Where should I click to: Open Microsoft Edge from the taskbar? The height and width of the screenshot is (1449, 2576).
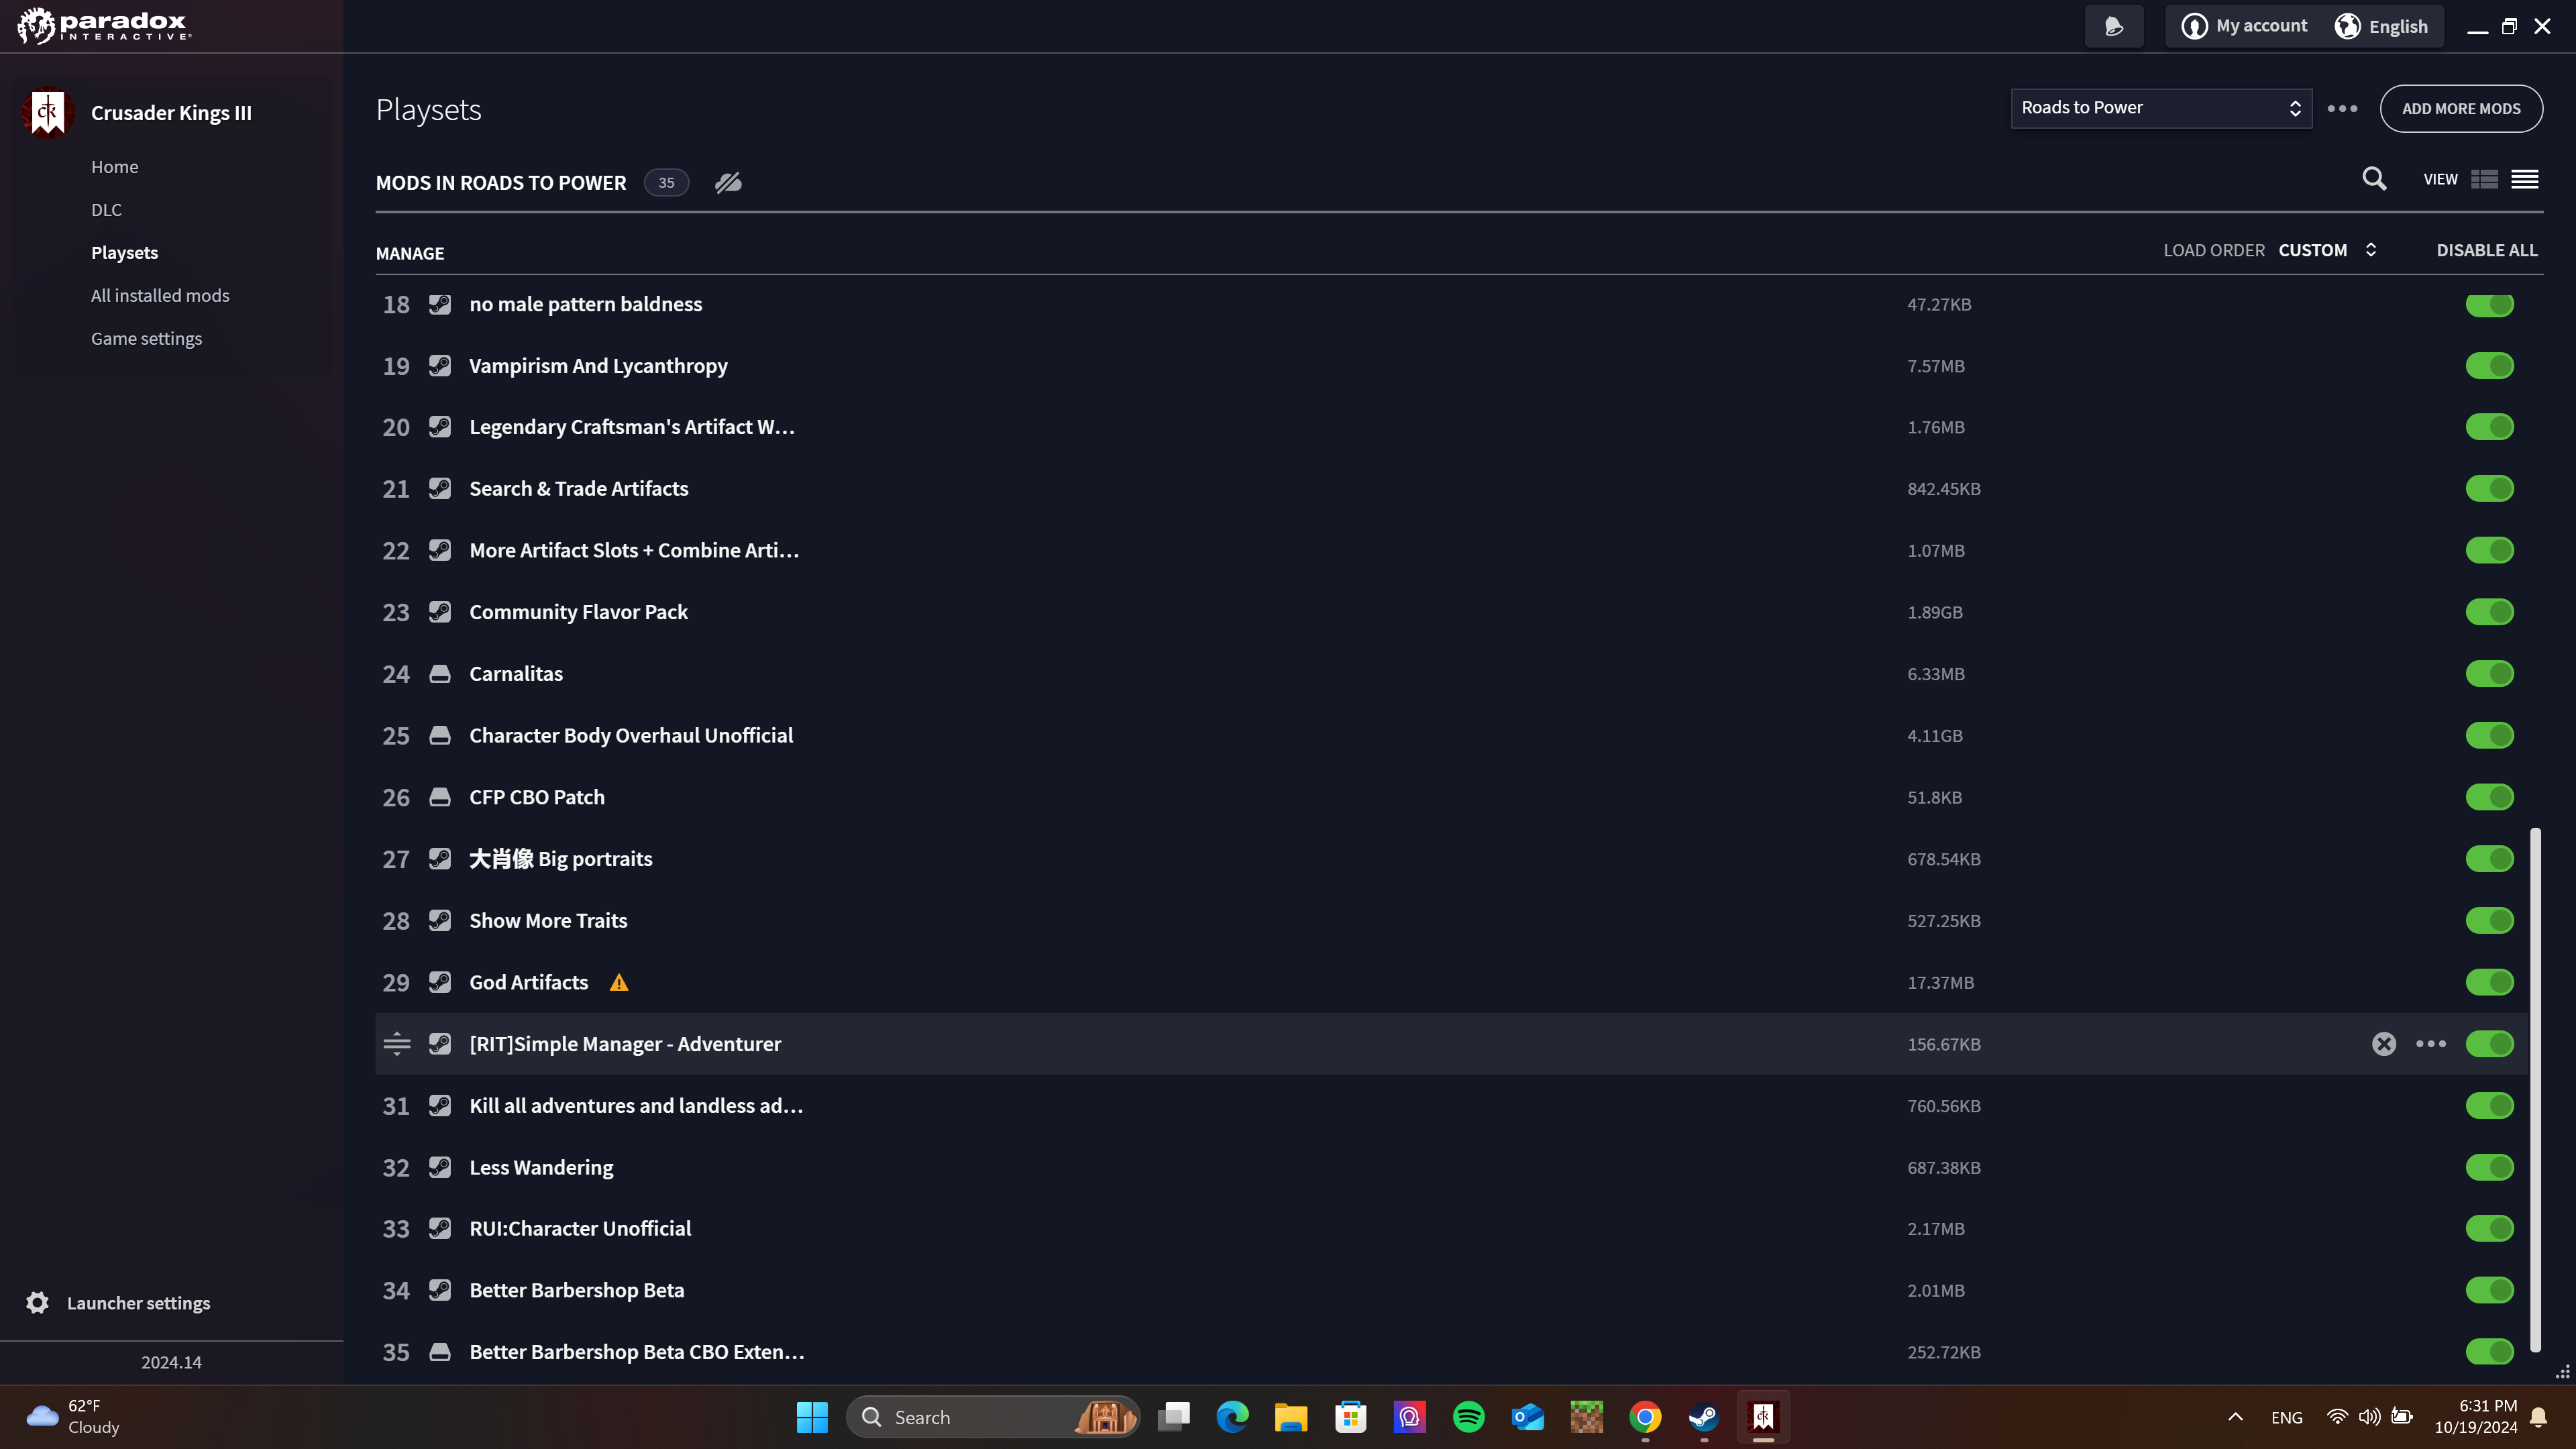[1232, 1417]
